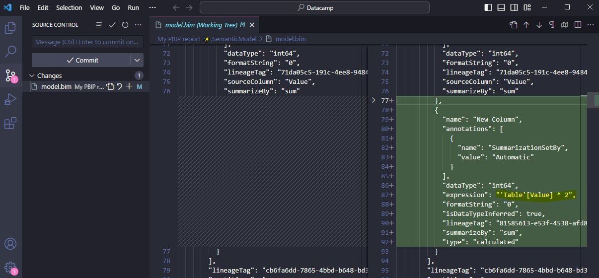Discard changes for model.bim
The width and height of the screenshot is (599, 278).
pyautogui.click(x=120, y=86)
